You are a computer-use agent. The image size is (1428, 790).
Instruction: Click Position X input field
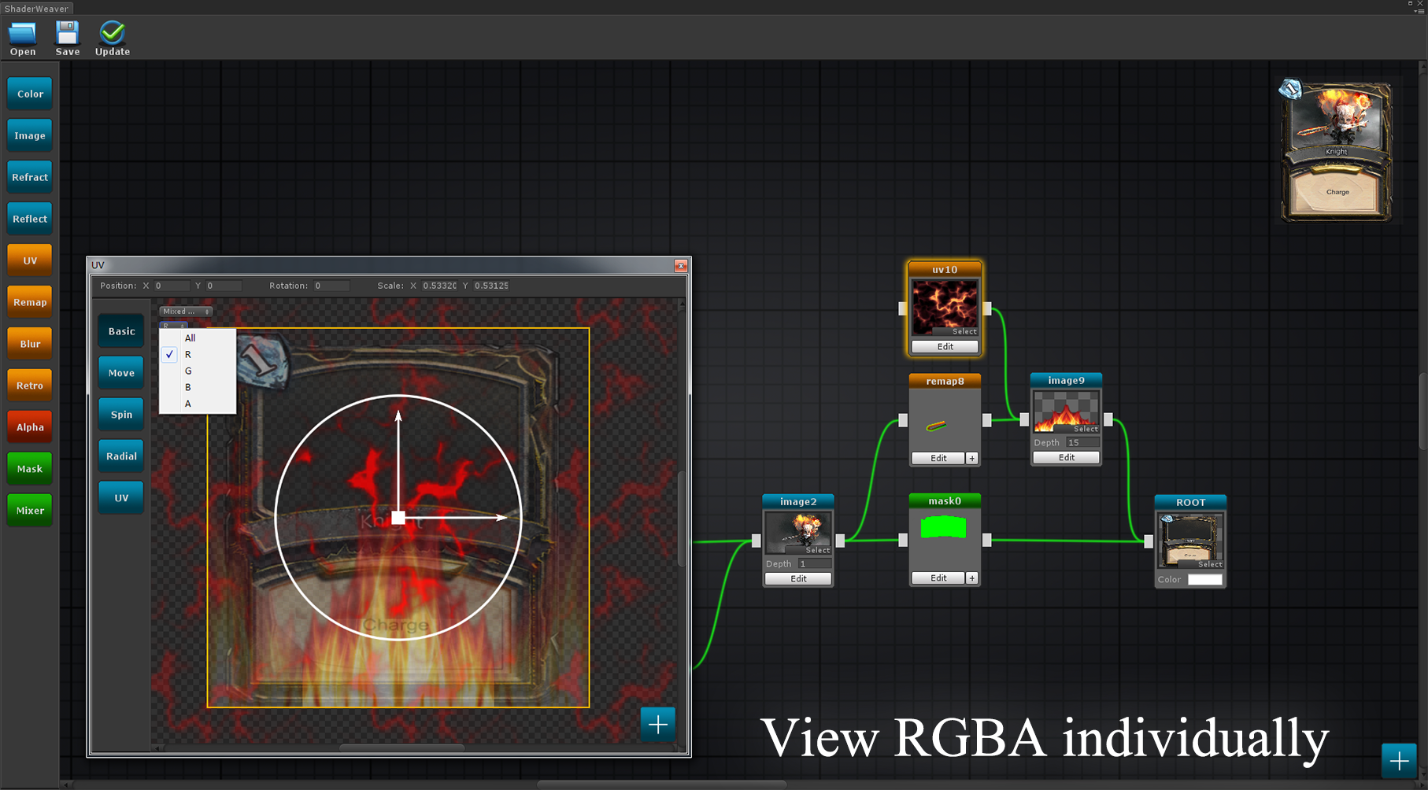(x=172, y=286)
